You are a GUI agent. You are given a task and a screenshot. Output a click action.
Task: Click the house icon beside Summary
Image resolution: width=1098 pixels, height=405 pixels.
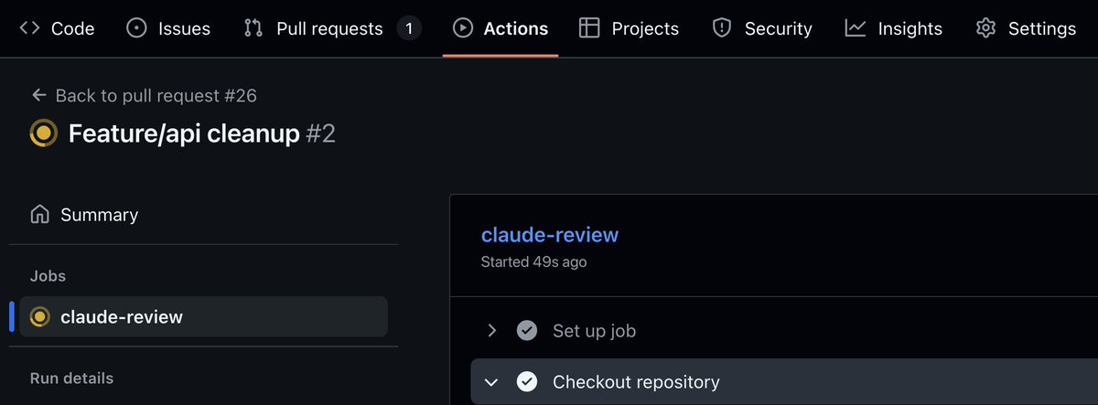click(x=39, y=215)
